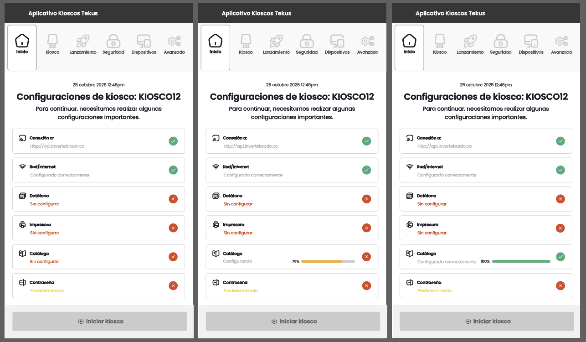Screen dimensions: 586x342
Task: Open the 'Conexión a:' row in the leftmost screen
Action: click(x=98, y=141)
